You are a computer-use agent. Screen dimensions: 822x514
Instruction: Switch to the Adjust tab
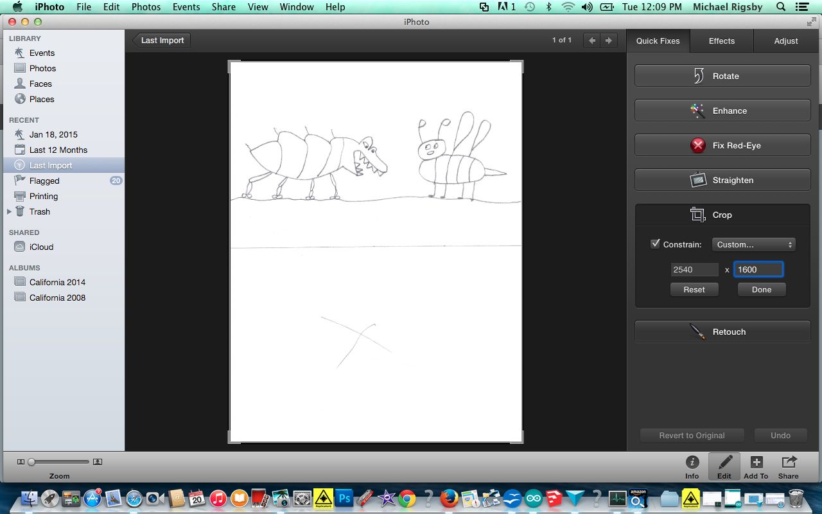click(x=786, y=40)
